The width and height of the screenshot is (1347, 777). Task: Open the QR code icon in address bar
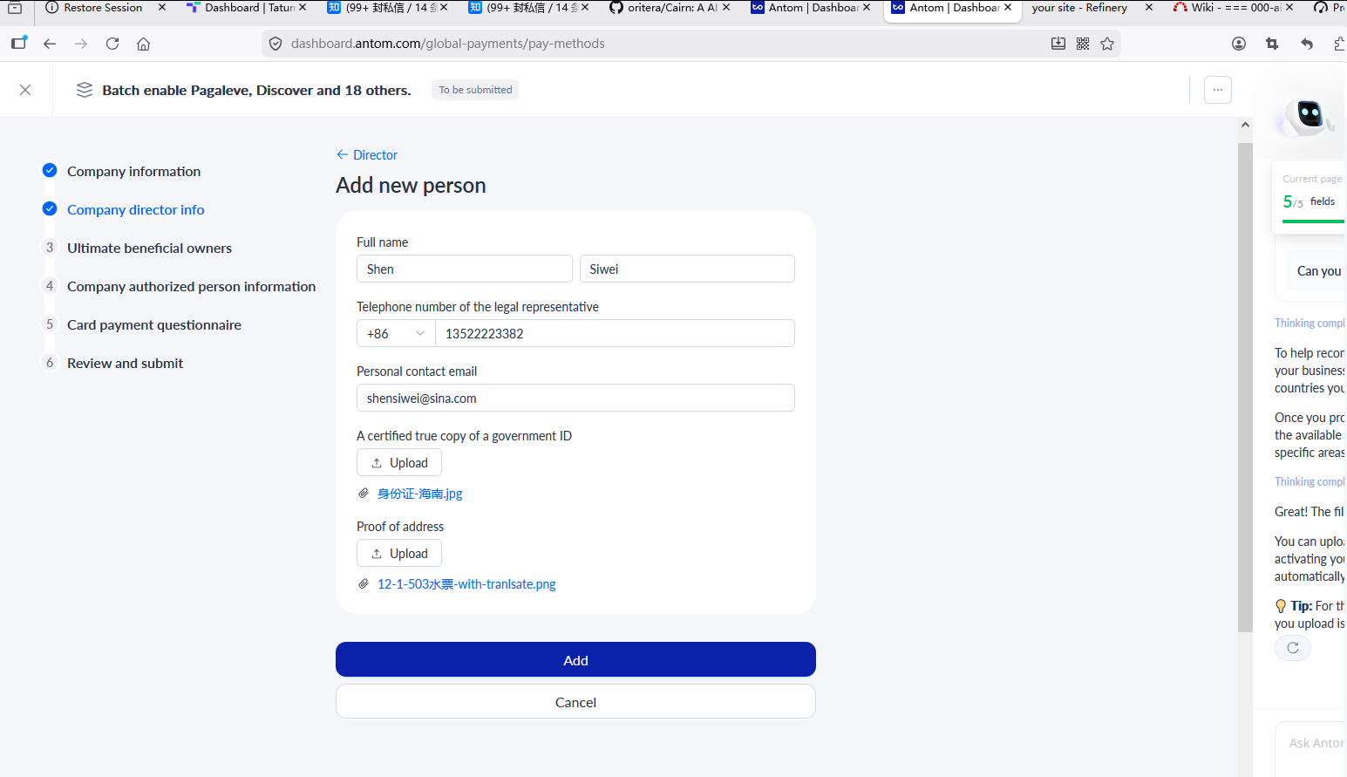point(1083,44)
